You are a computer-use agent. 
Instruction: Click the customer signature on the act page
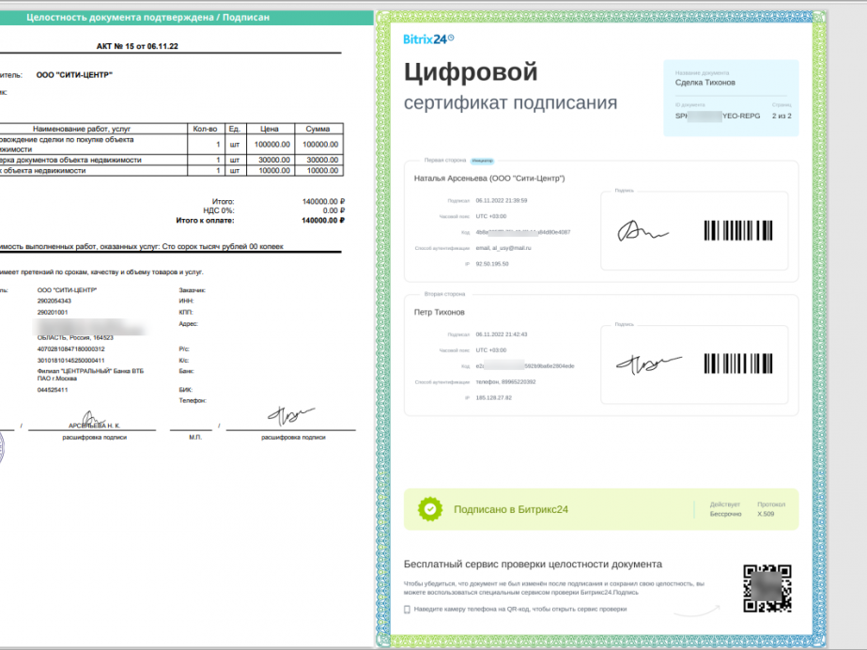[291, 416]
